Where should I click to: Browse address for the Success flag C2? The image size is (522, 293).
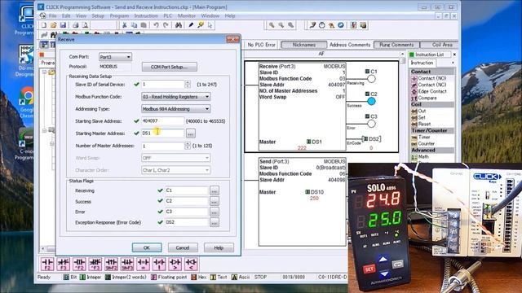(x=214, y=201)
